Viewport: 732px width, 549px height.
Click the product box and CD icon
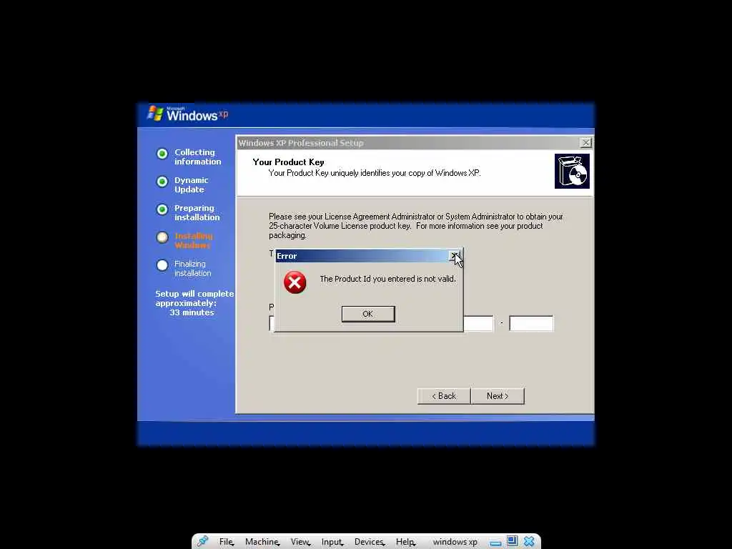(572, 172)
